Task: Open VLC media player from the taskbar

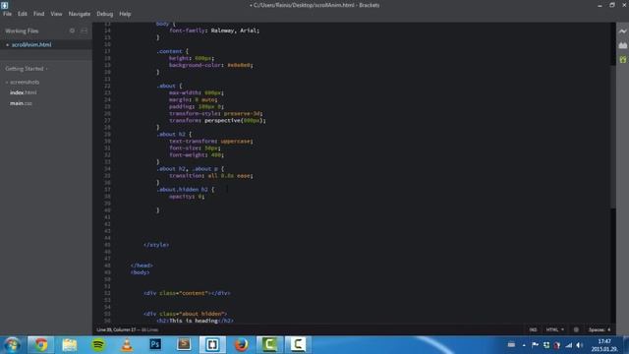Action: (127, 344)
